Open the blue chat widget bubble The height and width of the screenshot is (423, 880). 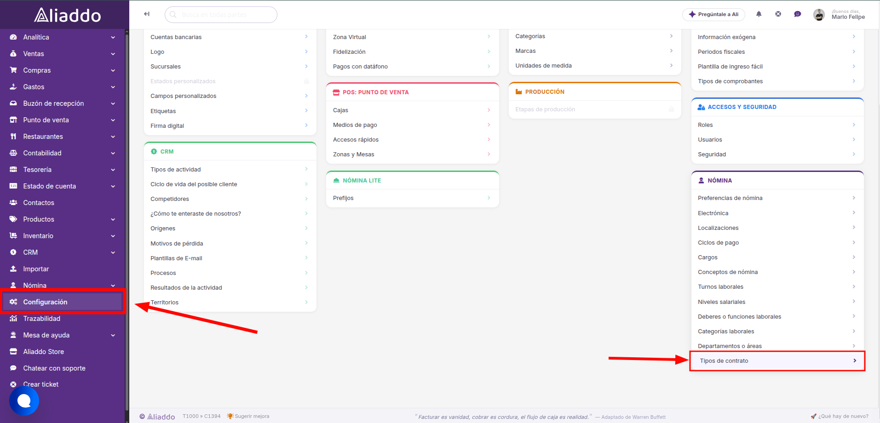click(24, 401)
